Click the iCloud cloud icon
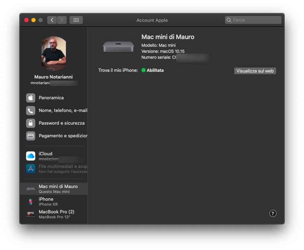 point(31,156)
